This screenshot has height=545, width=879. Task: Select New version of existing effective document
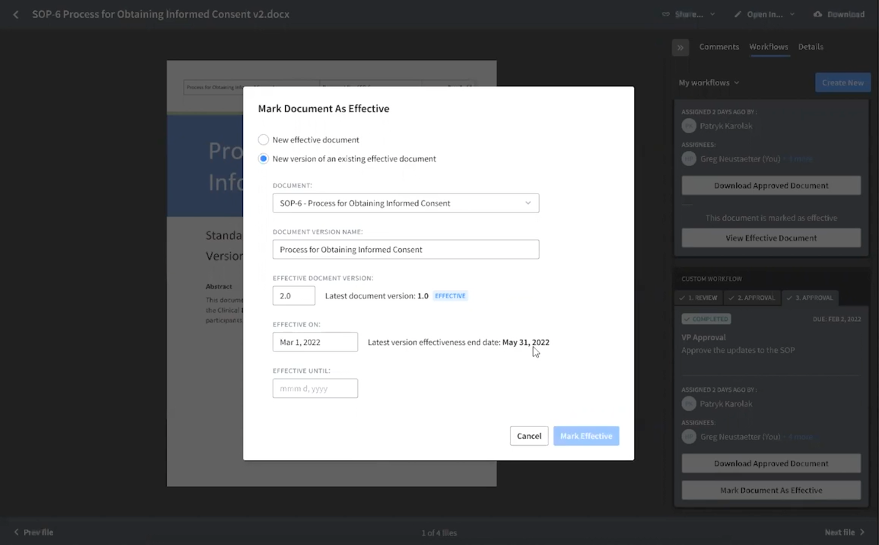pos(263,158)
